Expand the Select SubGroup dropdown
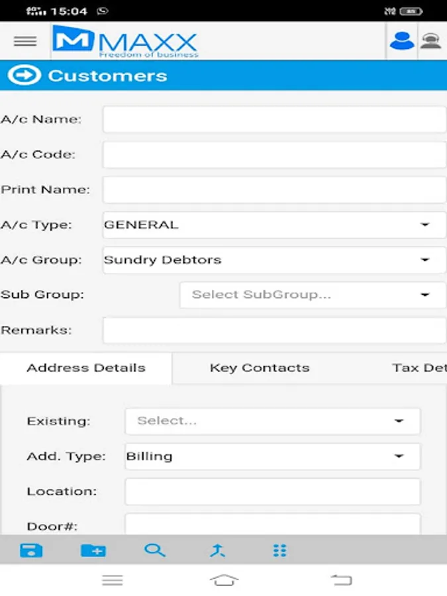 (313, 295)
